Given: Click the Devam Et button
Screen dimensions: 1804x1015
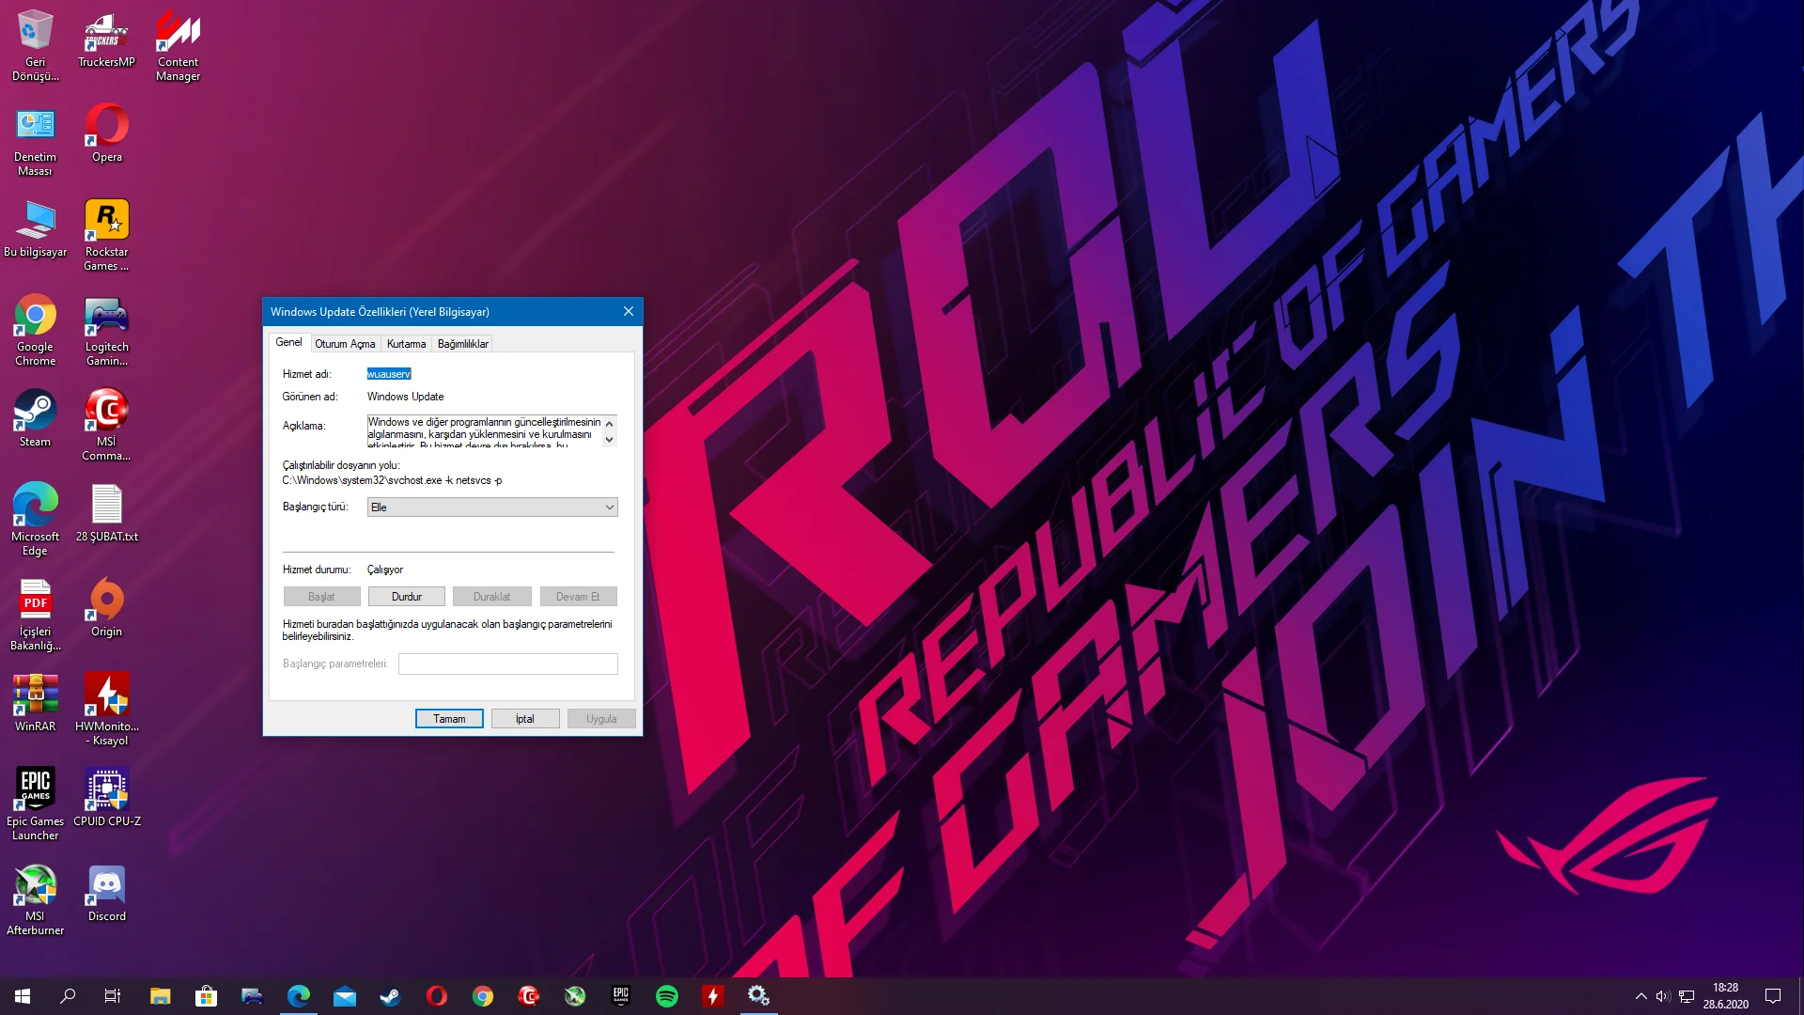Looking at the screenshot, I should [x=578, y=597].
